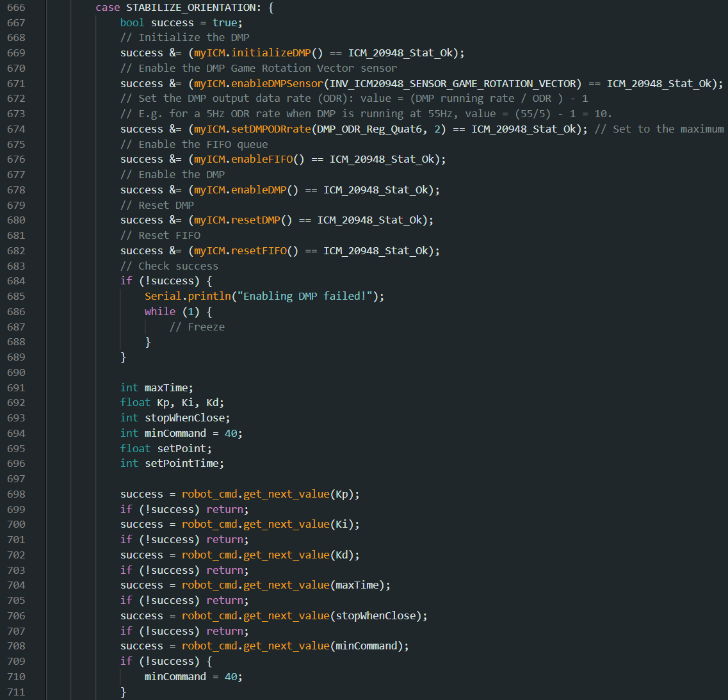Click the stopWhenClose variable declaration

(185, 418)
